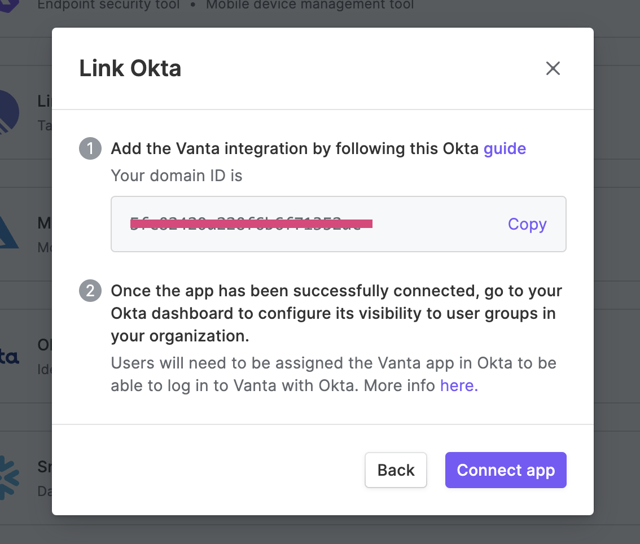Click the step 2 instruction heading
The height and width of the screenshot is (544, 640).
coord(336,313)
